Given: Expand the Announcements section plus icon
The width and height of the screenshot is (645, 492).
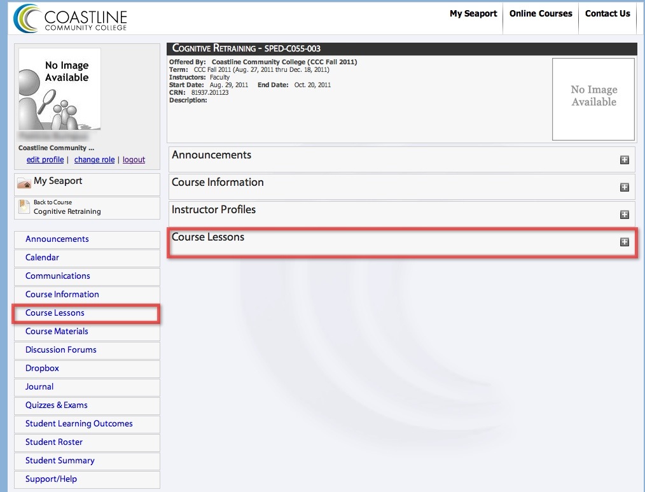Looking at the screenshot, I should pyautogui.click(x=625, y=160).
